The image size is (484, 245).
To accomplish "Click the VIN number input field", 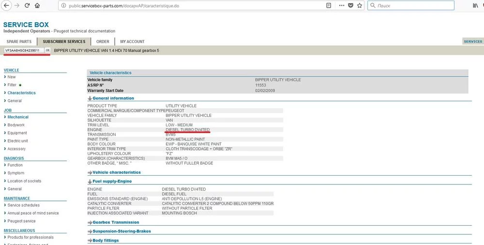I will click(x=23, y=50).
